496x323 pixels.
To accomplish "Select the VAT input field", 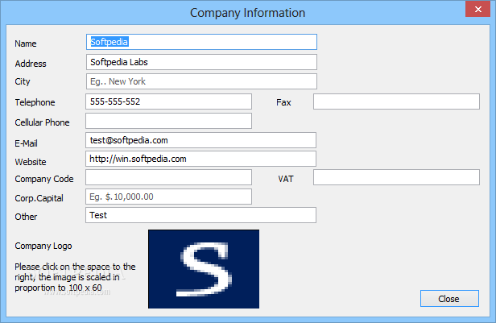I will tap(396, 177).
